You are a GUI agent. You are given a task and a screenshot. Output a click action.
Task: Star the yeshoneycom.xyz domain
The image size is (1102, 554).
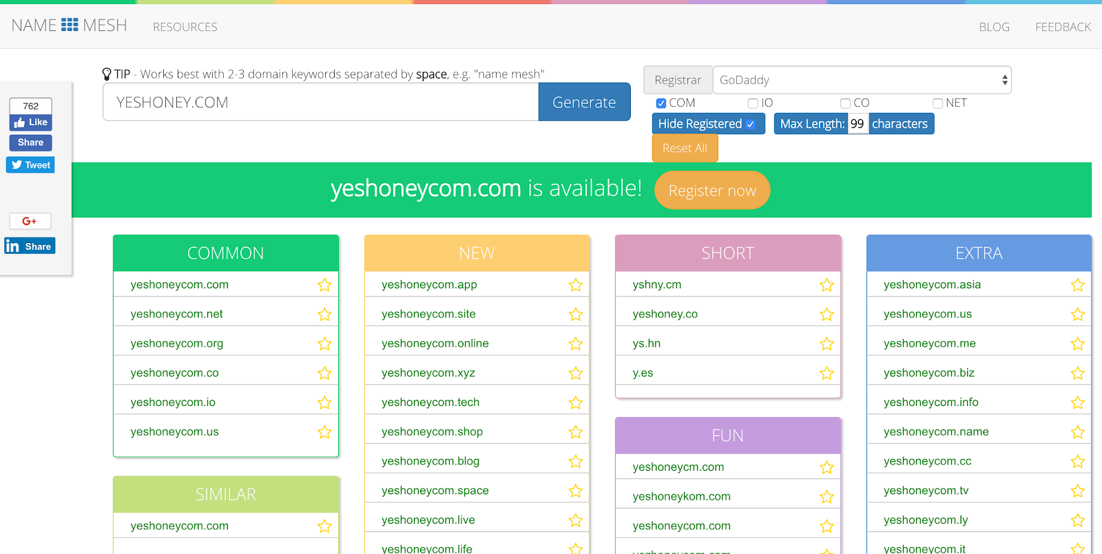click(x=576, y=373)
